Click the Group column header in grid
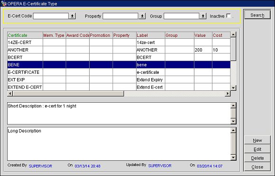Screen dimensions: 275x176 pyautogui.click(x=180, y=35)
